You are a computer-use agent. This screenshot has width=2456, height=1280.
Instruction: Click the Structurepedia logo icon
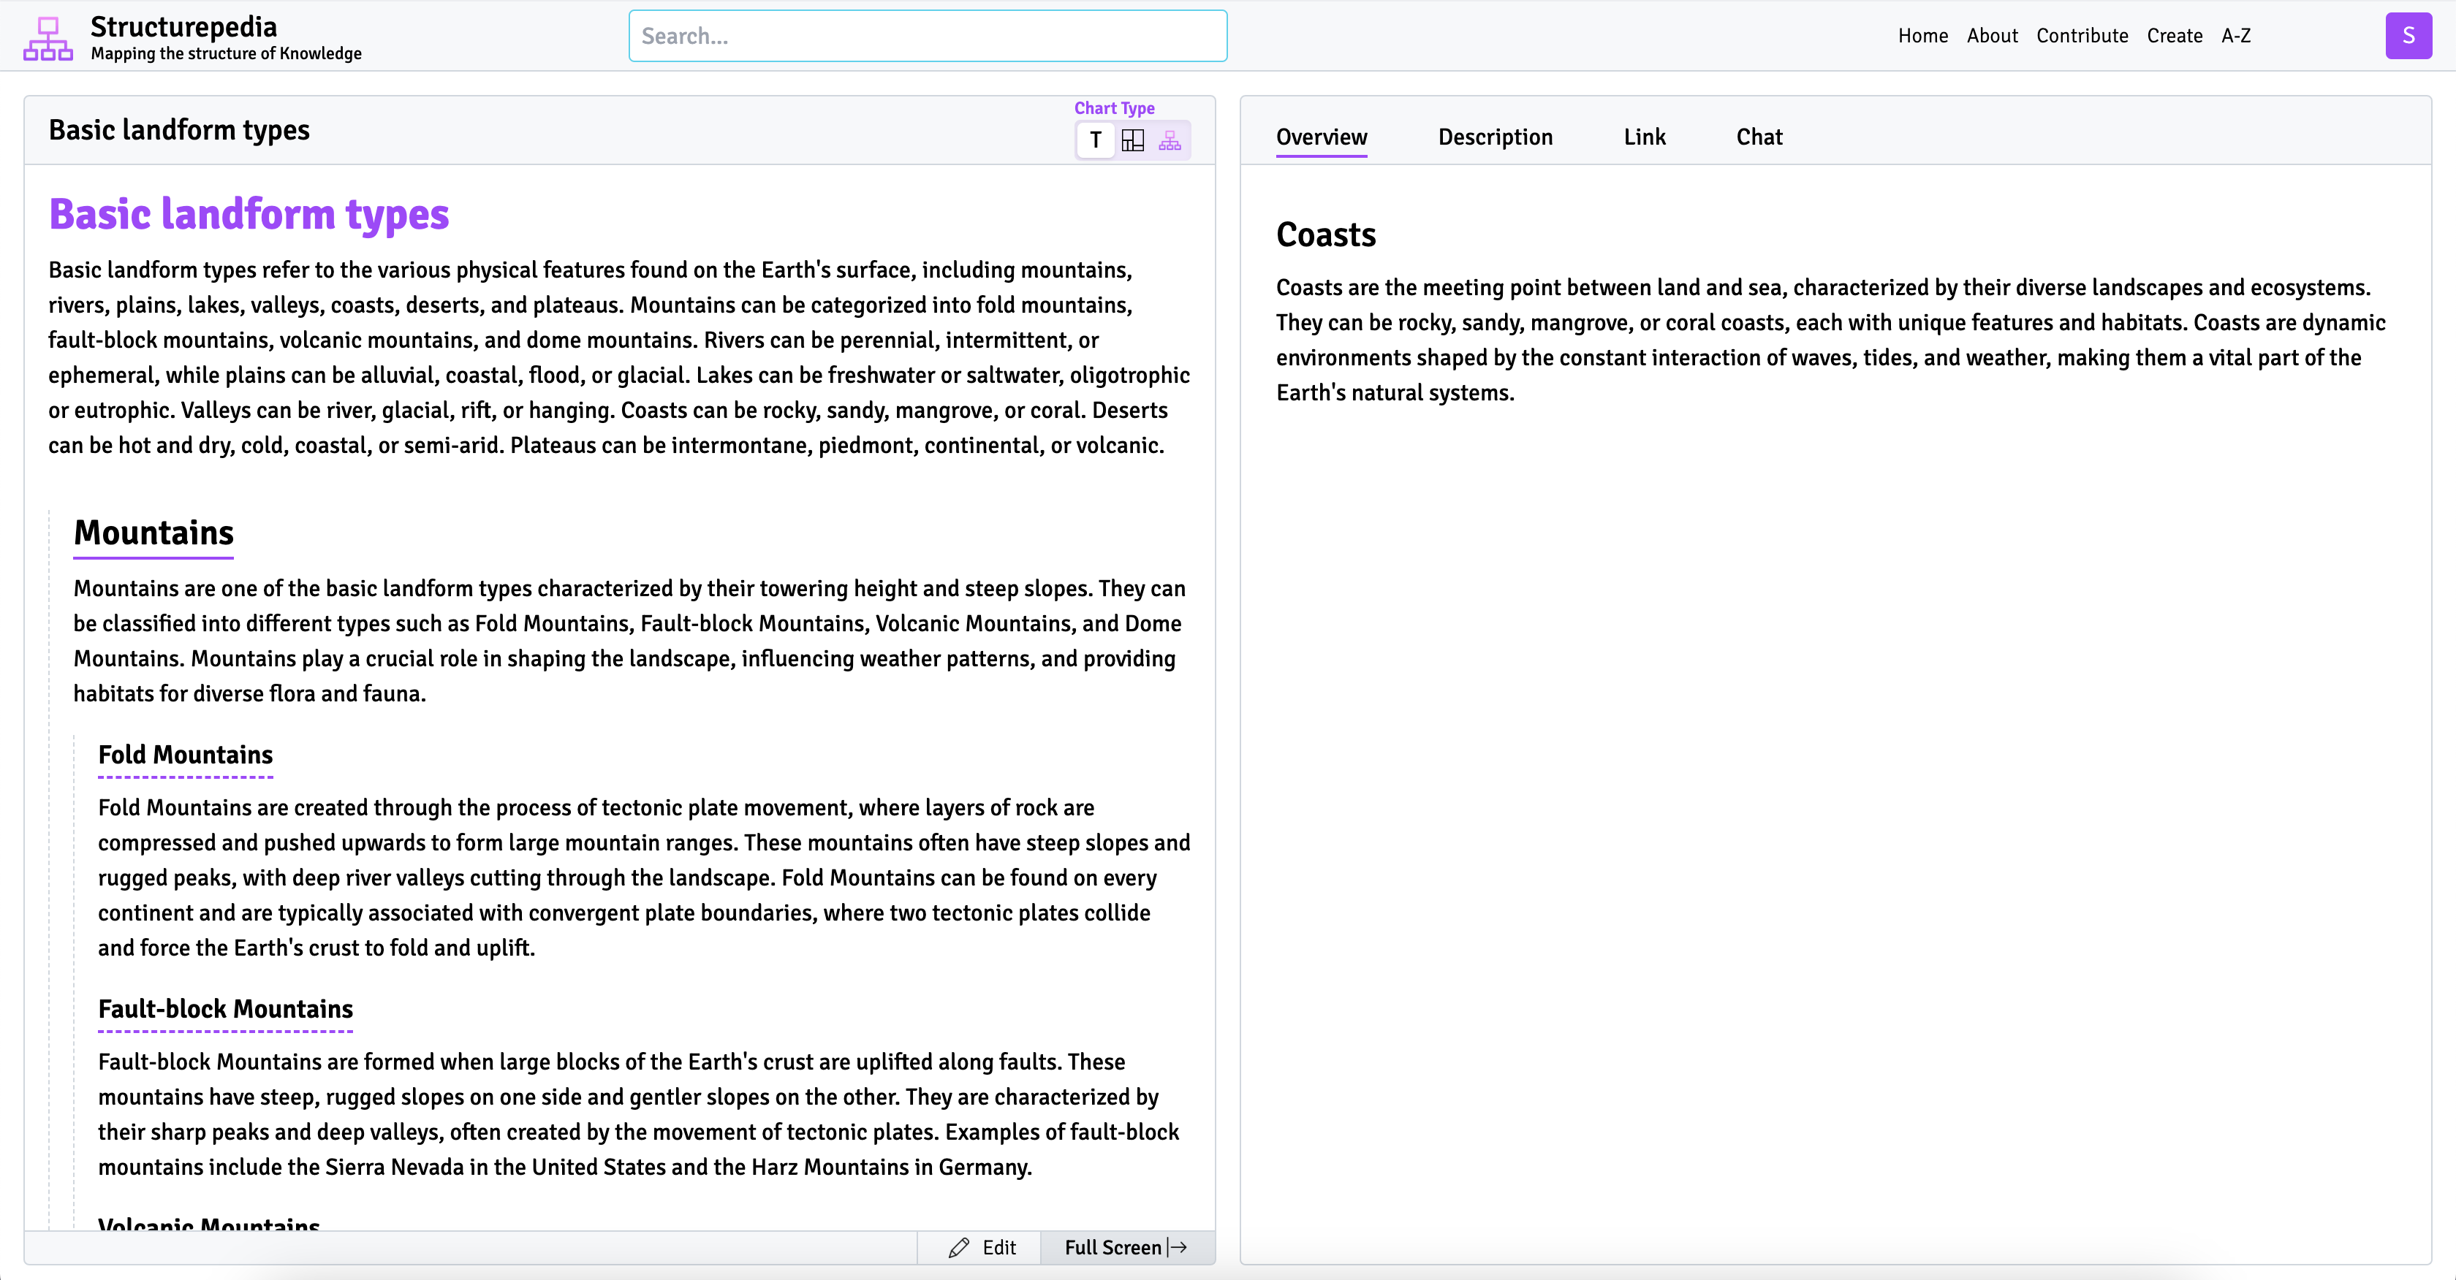tap(48, 38)
